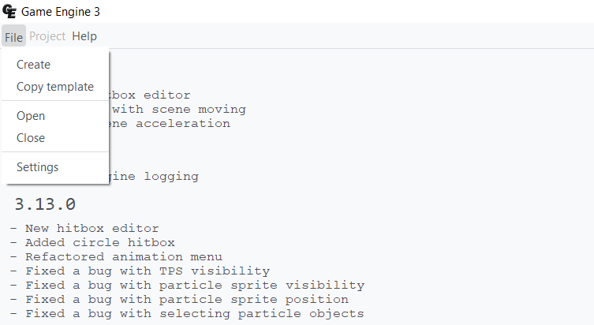Click the particle sprite visibility fix line
The width and height of the screenshot is (594, 325).
click(x=187, y=286)
